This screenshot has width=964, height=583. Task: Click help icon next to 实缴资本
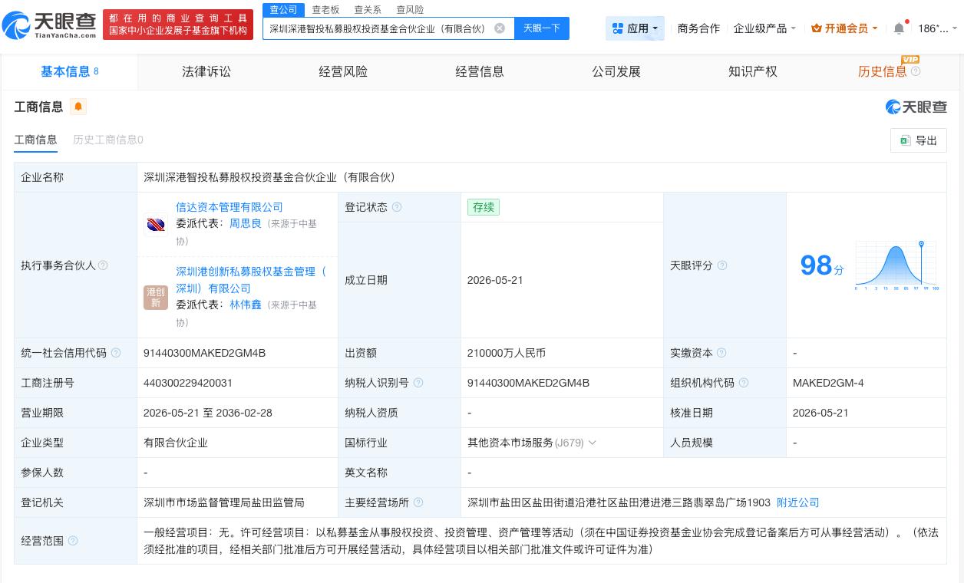click(x=721, y=353)
